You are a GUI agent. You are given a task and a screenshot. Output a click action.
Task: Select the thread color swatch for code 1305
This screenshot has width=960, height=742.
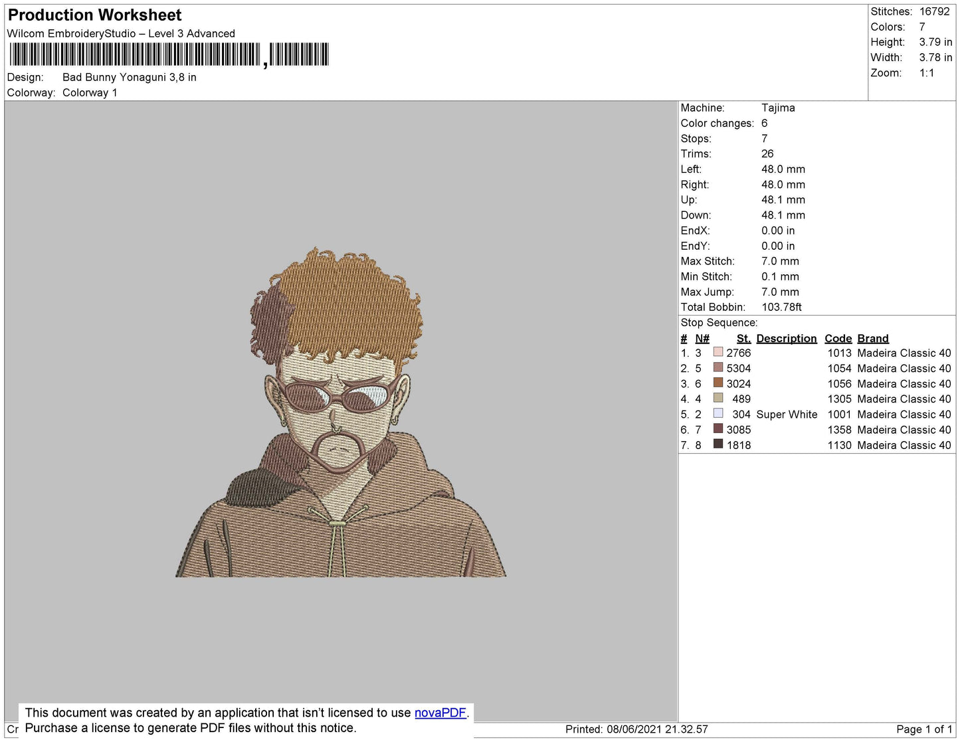(x=718, y=397)
